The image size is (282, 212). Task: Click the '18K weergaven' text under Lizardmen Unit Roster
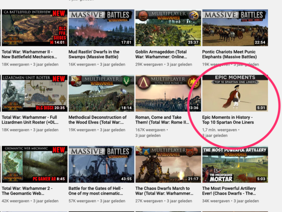pyautogui.click(x=15, y=130)
